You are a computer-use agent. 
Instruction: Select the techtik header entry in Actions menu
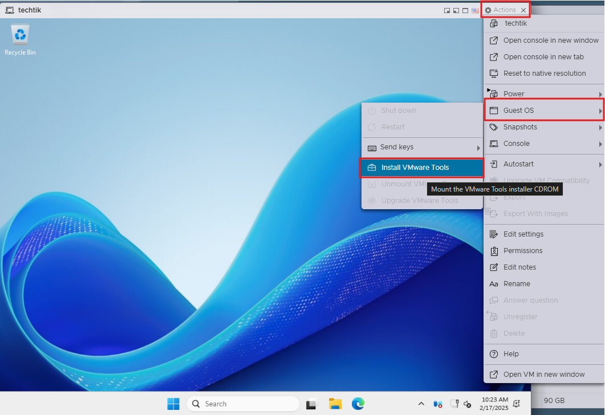point(543,23)
